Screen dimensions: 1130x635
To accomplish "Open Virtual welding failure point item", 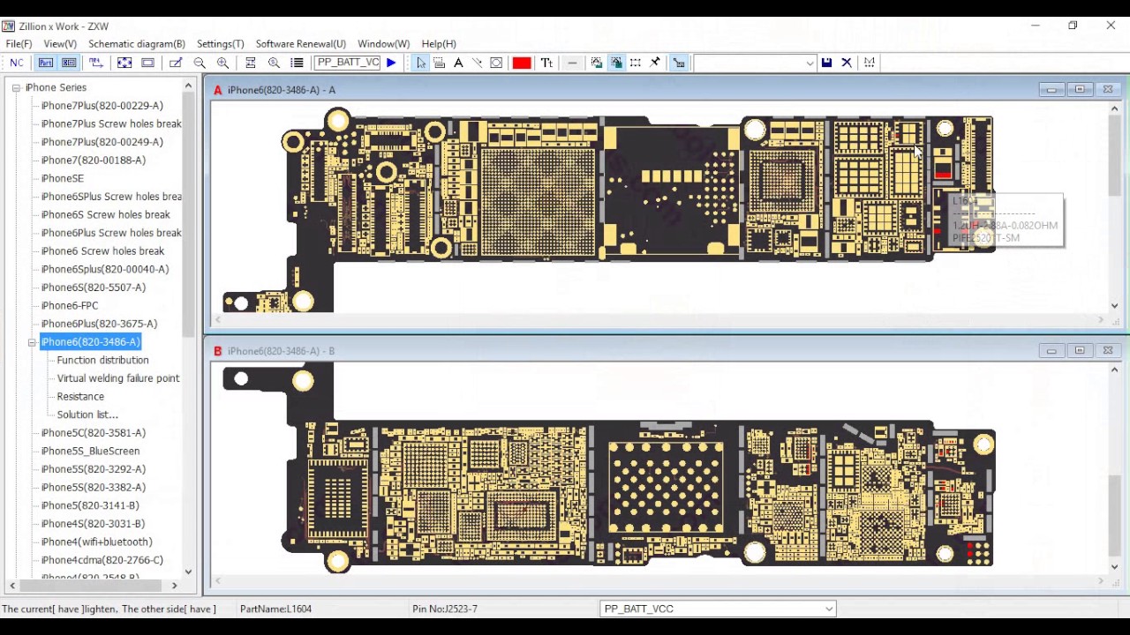I will coord(118,378).
